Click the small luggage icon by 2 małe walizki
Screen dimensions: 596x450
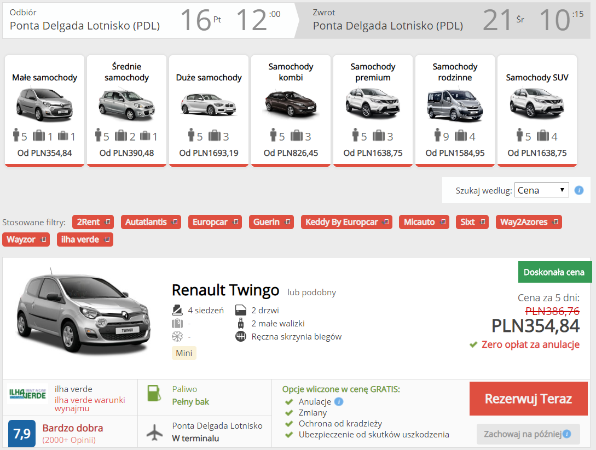click(241, 324)
